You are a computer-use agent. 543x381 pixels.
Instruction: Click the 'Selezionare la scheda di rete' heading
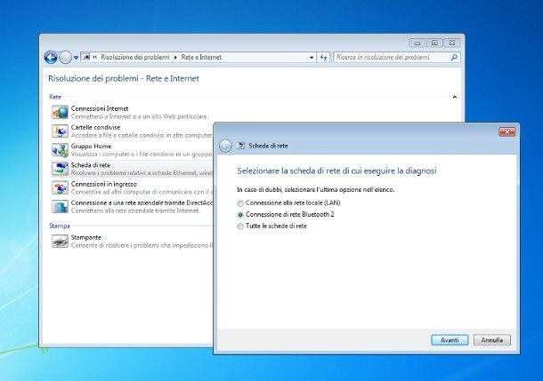click(x=336, y=171)
